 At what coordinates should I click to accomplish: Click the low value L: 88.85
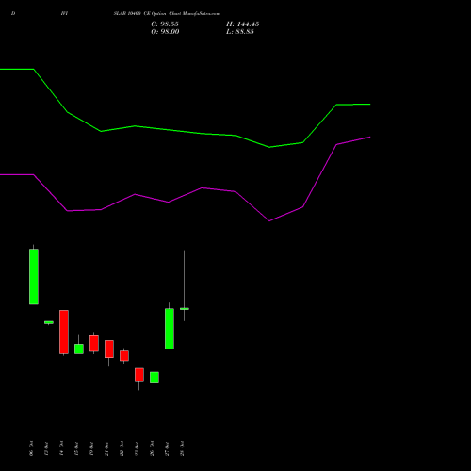pos(240,32)
